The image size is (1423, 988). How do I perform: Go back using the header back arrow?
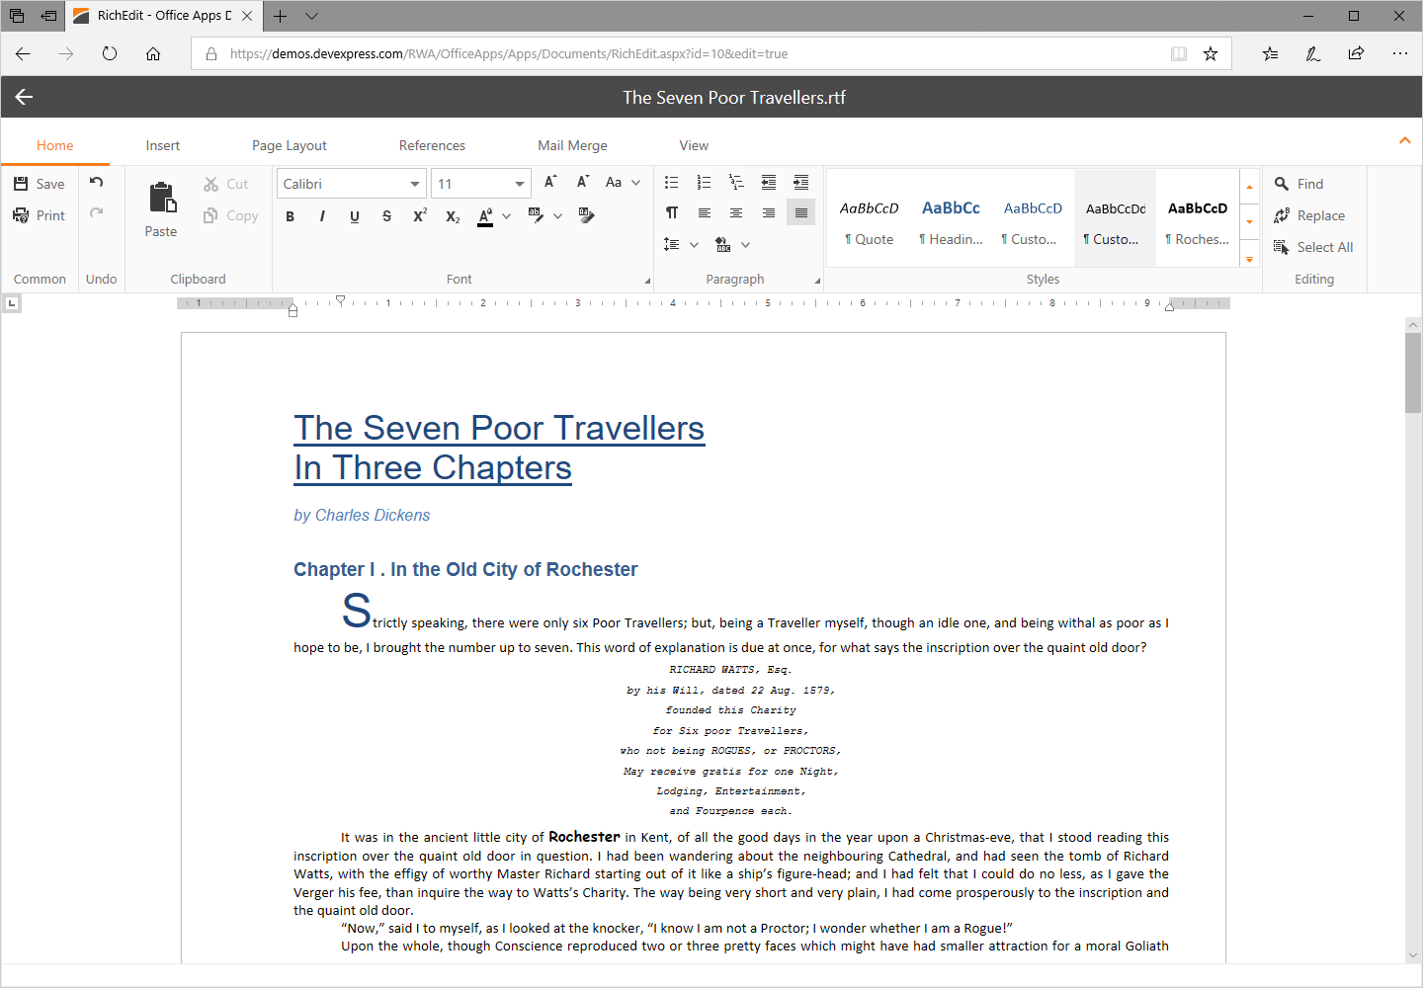tap(24, 97)
